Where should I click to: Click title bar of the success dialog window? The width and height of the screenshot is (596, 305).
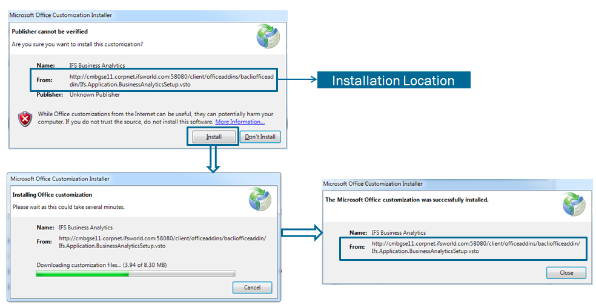(457, 183)
